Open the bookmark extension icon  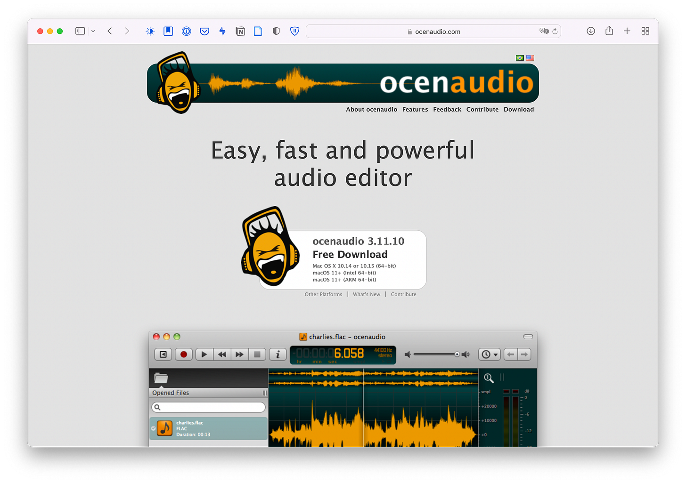pyautogui.click(x=168, y=31)
